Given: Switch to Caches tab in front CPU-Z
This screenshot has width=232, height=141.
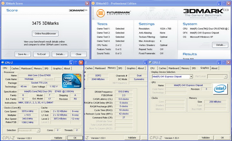Looking at the screenshot, I should 15,69.
